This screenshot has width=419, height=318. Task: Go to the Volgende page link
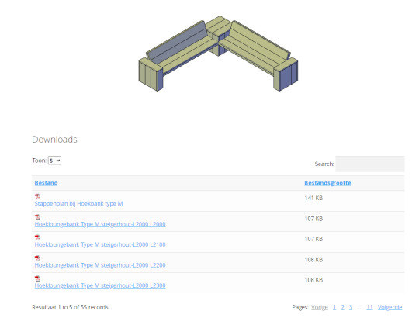point(390,307)
